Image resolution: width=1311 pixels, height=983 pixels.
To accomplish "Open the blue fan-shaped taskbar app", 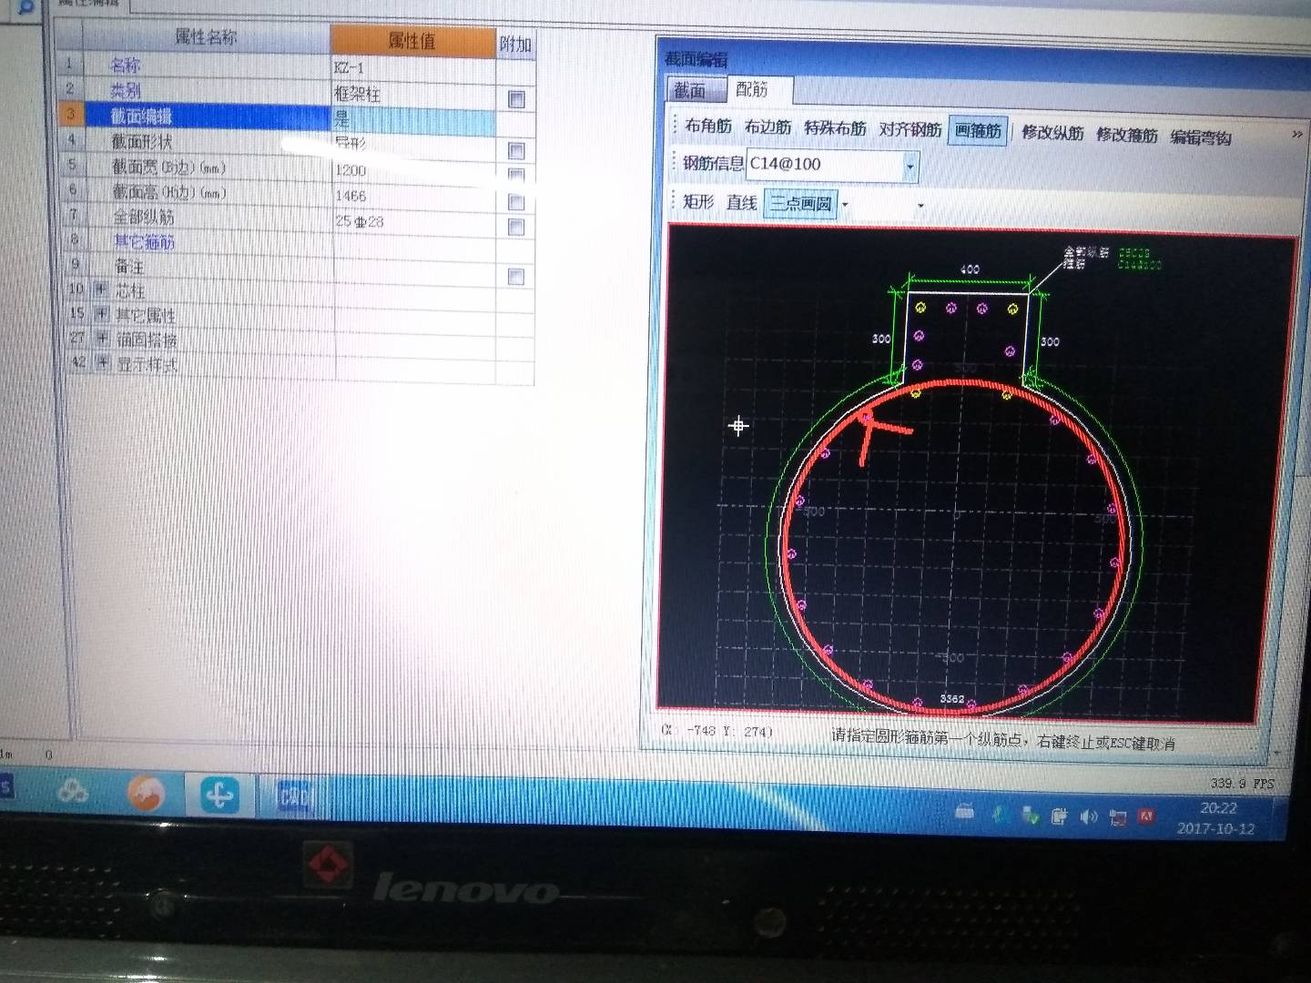I will coord(218,795).
